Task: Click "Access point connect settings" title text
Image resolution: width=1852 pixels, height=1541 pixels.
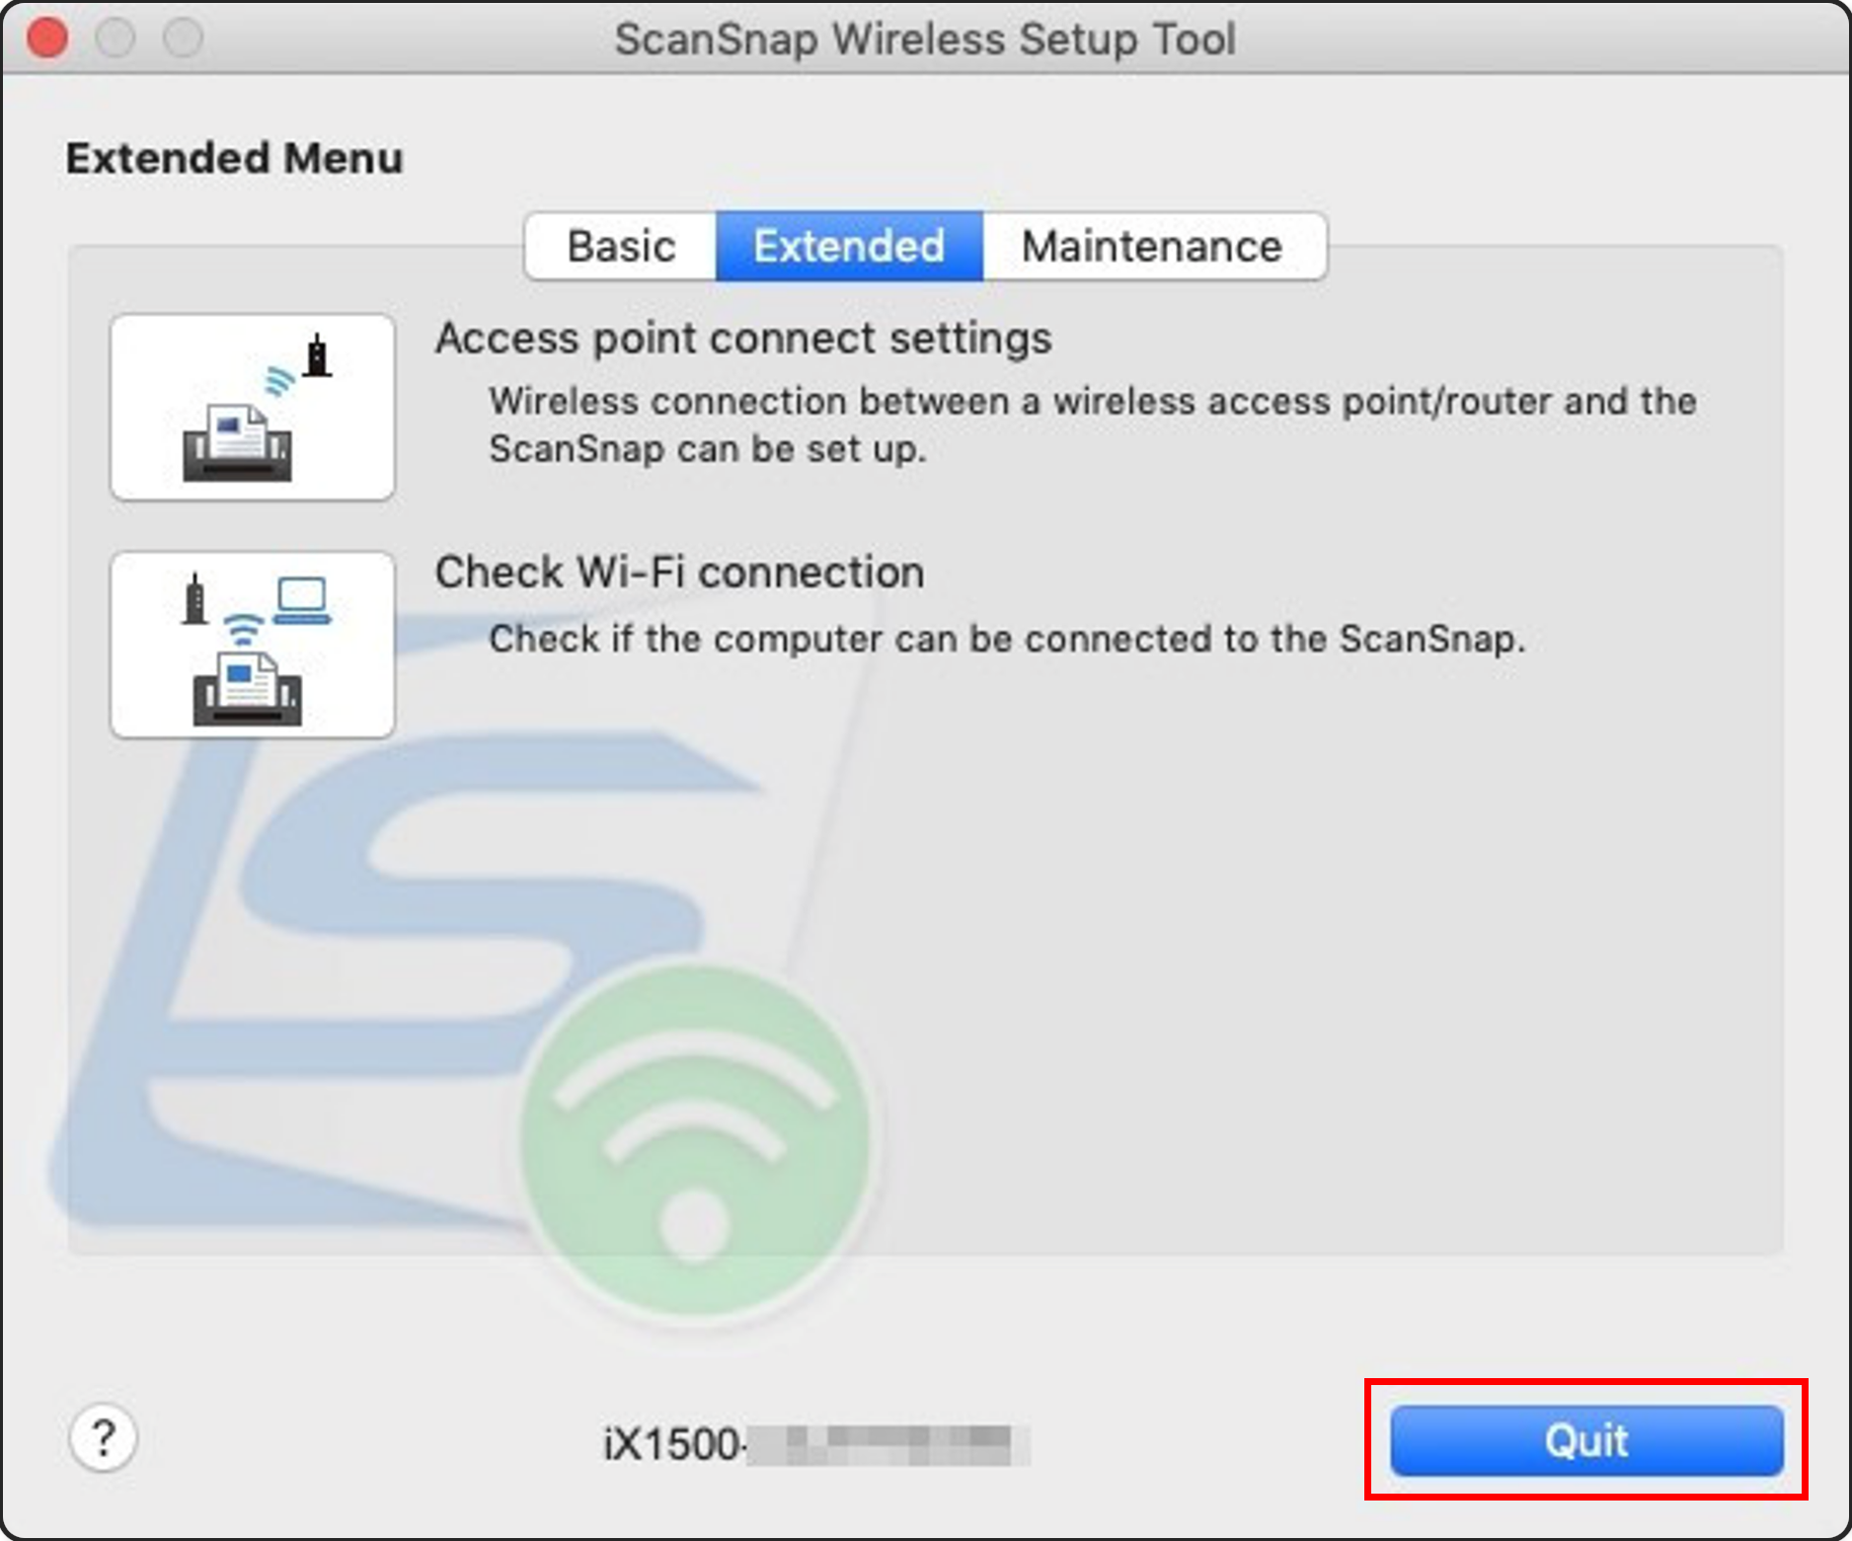Action: click(743, 339)
